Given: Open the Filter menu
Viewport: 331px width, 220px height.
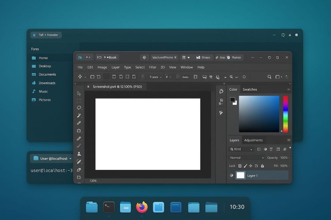Looking at the screenshot, I should (x=152, y=67).
